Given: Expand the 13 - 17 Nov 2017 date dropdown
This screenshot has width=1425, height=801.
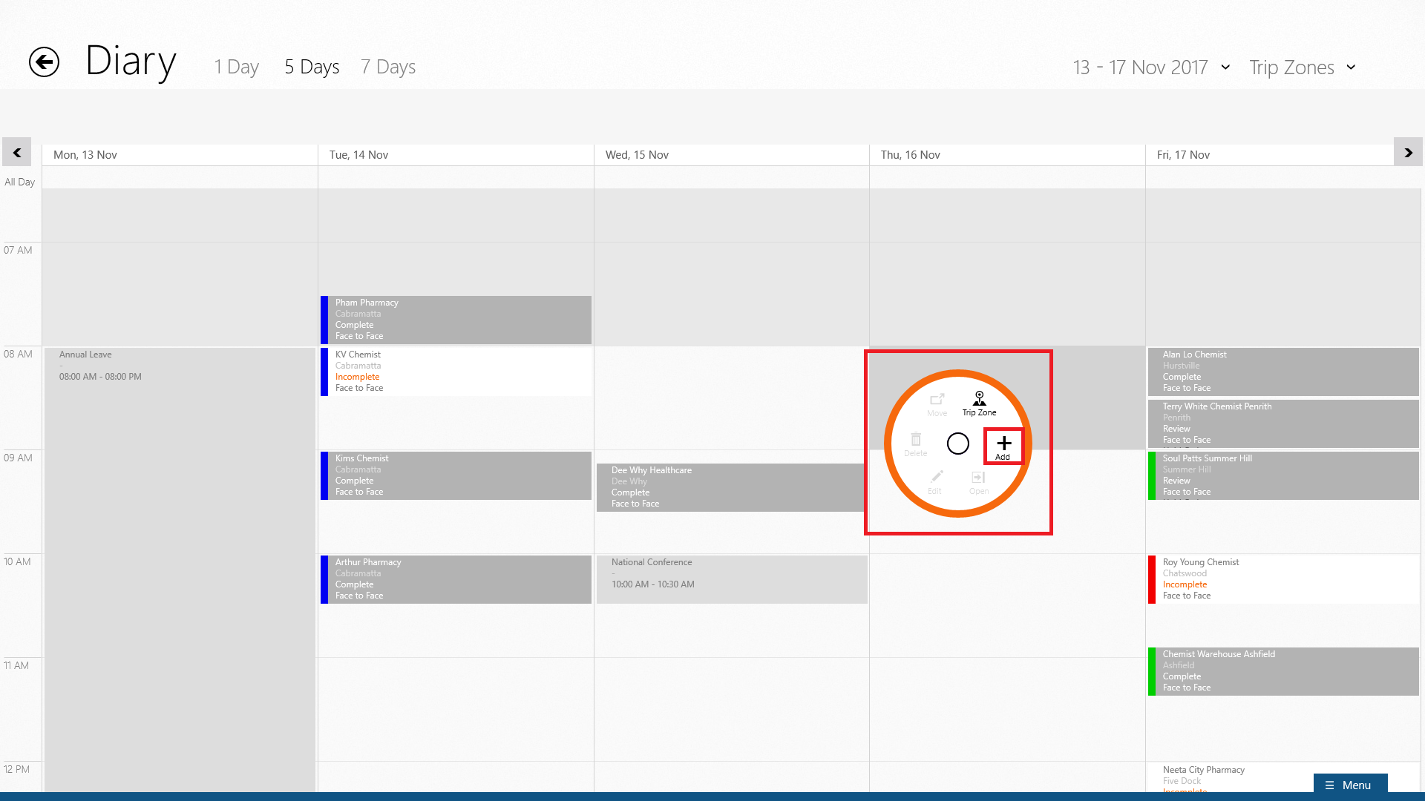Looking at the screenshot, I should [x=1151, y=67].
